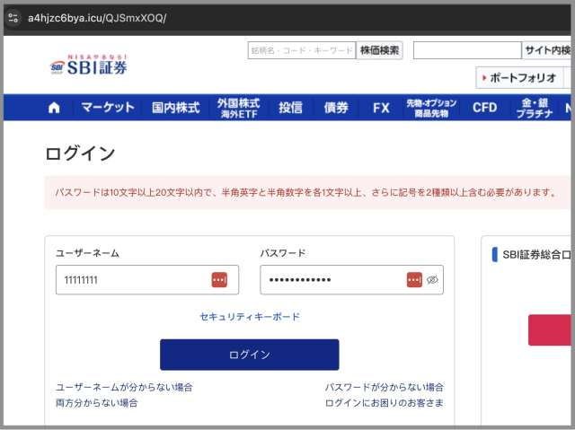Open 外国株式 海外ETF menu
575x430 pixels.
[238, 108]
